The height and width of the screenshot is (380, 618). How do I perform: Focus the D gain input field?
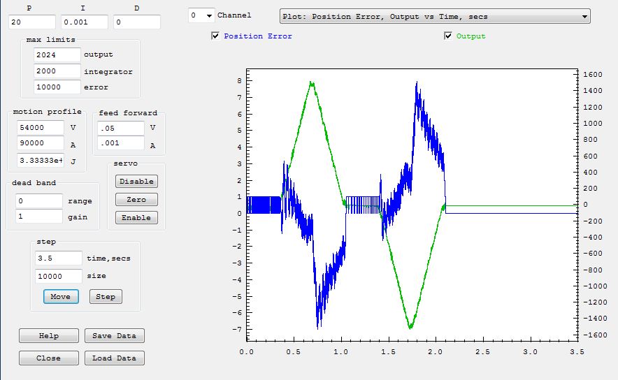click(x=136, y=22)
